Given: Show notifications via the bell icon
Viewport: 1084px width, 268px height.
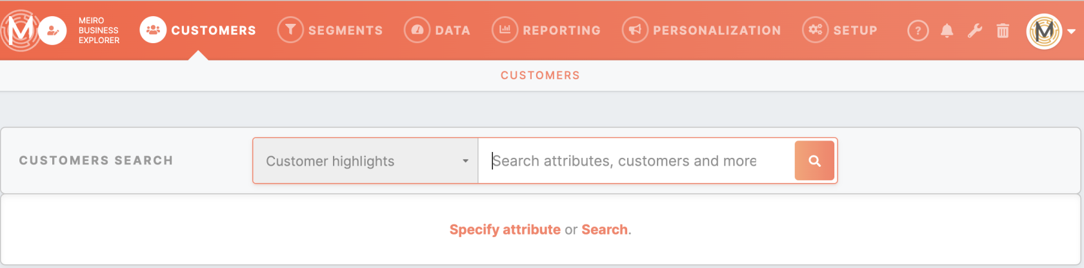Looking at the screenshot, I should point(947,30).
